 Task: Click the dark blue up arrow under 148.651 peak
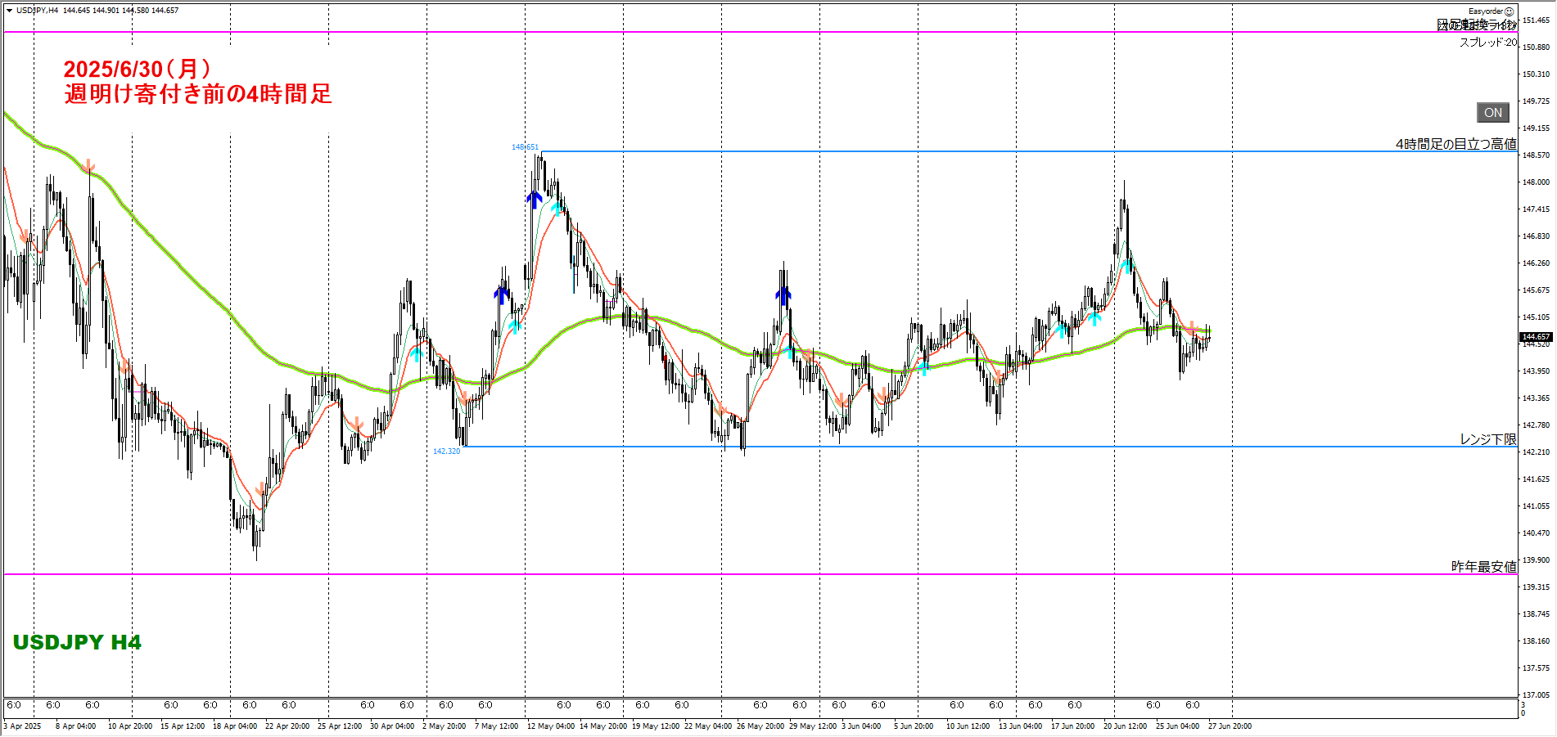535,200
